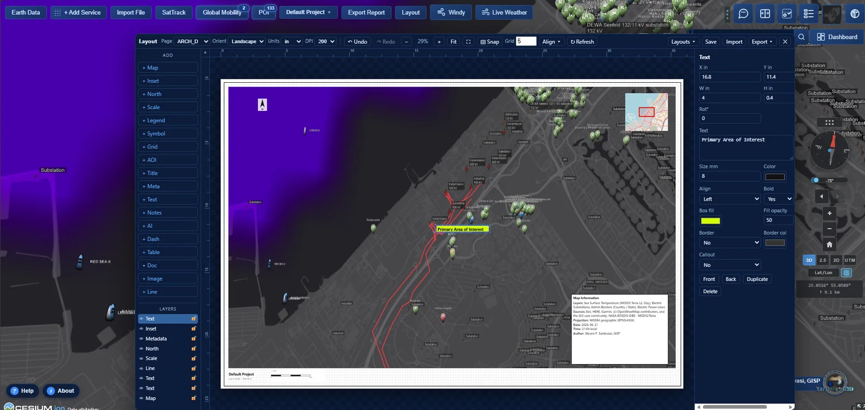The height and width of the screenshot is (410, 865).
Task: Zoom in the layout with plus
Action: tap(439, 42)
